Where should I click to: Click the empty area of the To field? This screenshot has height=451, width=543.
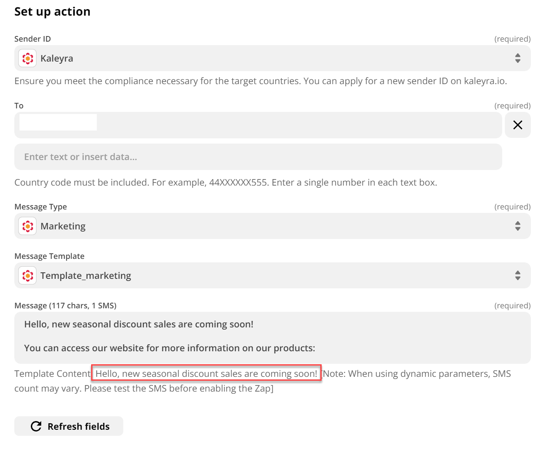(299, 125)
